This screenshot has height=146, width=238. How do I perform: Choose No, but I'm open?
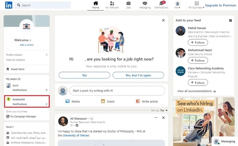coord(138,75)
